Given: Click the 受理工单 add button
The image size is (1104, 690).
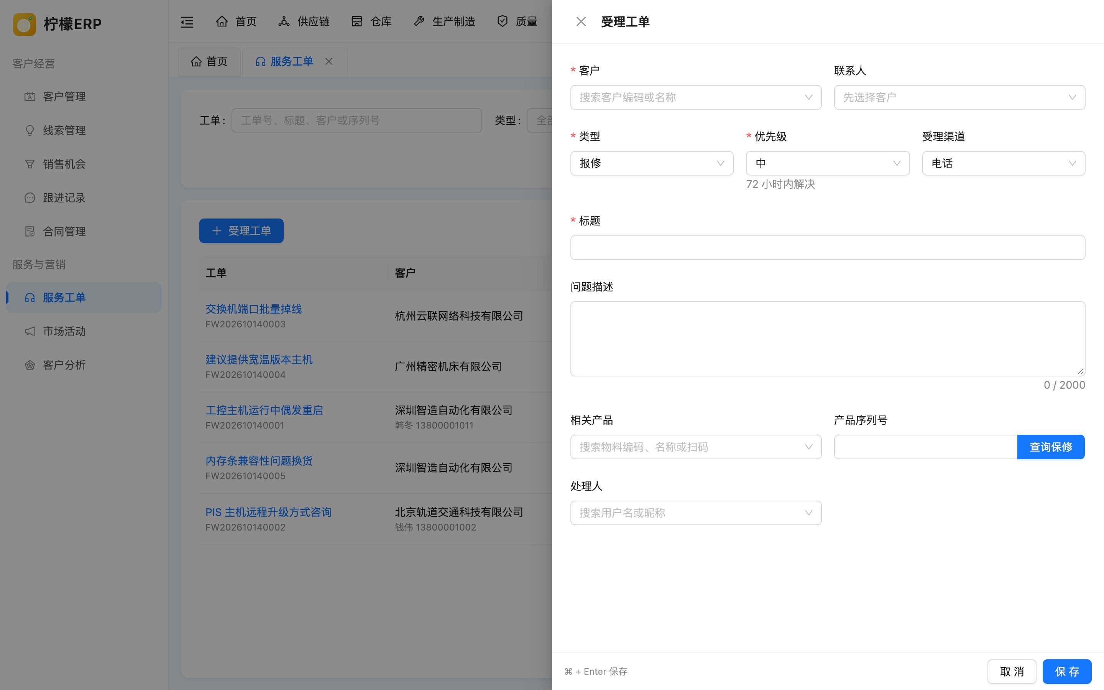Looking at the screenshot, I should (242, 231).
